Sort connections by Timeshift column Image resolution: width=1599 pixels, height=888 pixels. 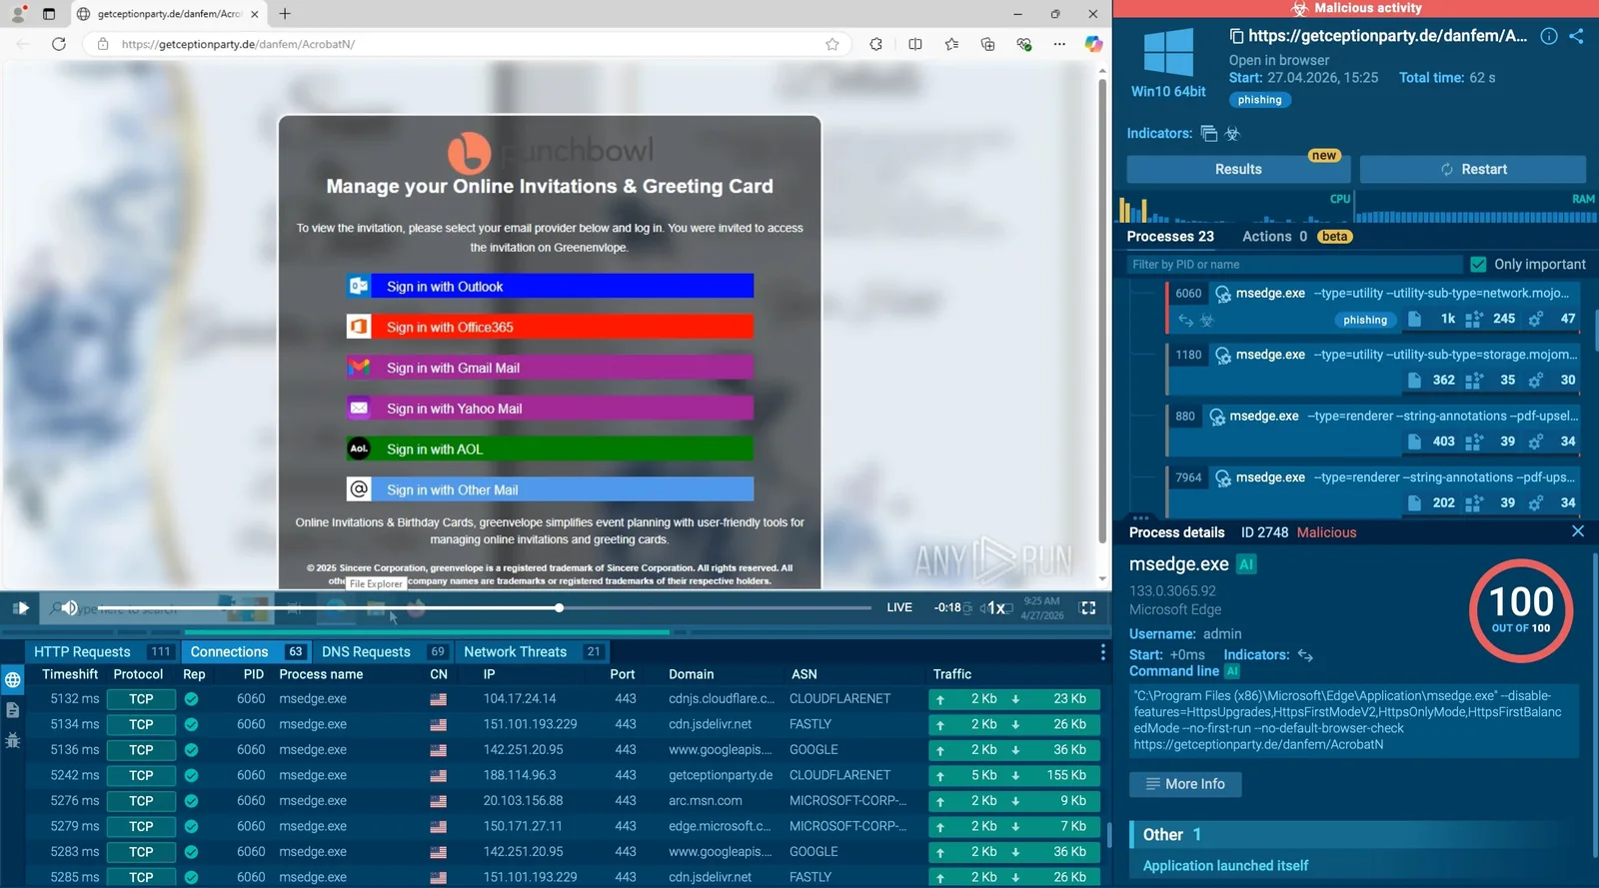(x=70, y=674)
